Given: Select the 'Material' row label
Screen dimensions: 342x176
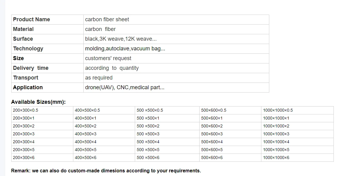Looking at the screenshot, I should (23, 29).
